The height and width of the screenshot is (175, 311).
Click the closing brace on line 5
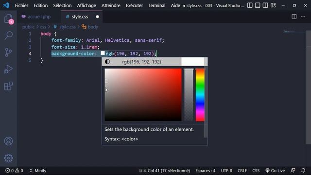pos(42,60)
